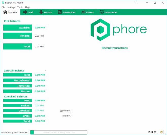Click the 'Pending:' label
The image size is (167, 135).
coord(17,36)
